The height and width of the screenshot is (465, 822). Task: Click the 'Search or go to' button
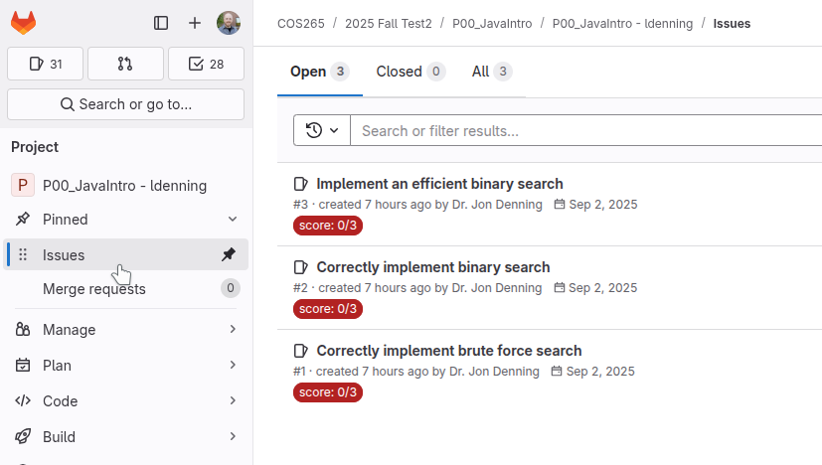pyautogui.click(x=125, y=104)
